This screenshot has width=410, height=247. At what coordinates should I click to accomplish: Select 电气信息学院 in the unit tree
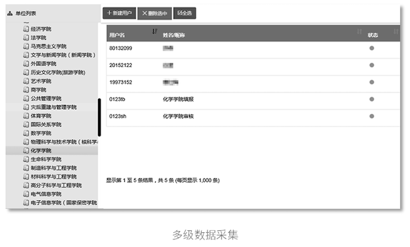[x=46, y=194]
